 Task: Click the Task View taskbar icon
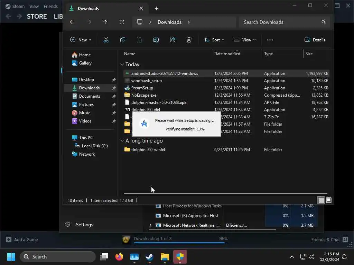pyautogui.click(x=104, y=257)
